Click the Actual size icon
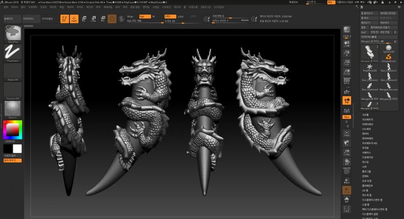This screenshot has width=404, height=219. point(347,62)
